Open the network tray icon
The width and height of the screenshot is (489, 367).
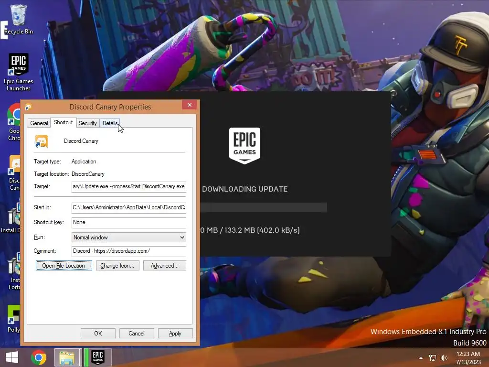pos(433,357)
